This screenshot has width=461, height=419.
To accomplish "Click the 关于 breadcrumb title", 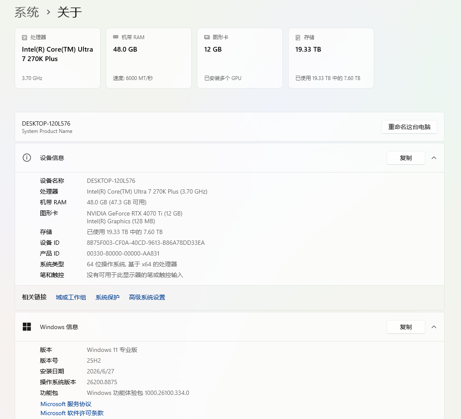I will tap(69, 12).
